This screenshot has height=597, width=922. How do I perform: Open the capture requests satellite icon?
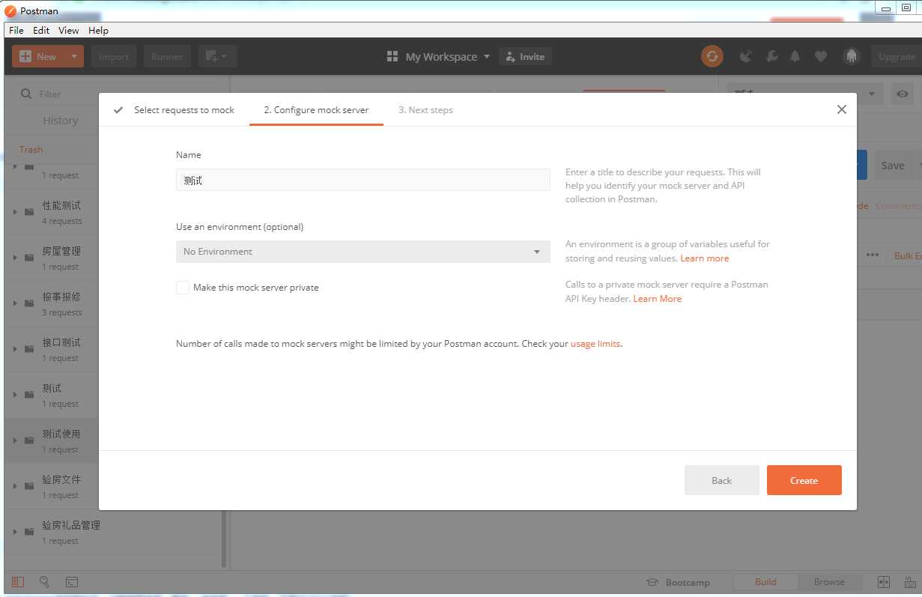coord(745,56)
